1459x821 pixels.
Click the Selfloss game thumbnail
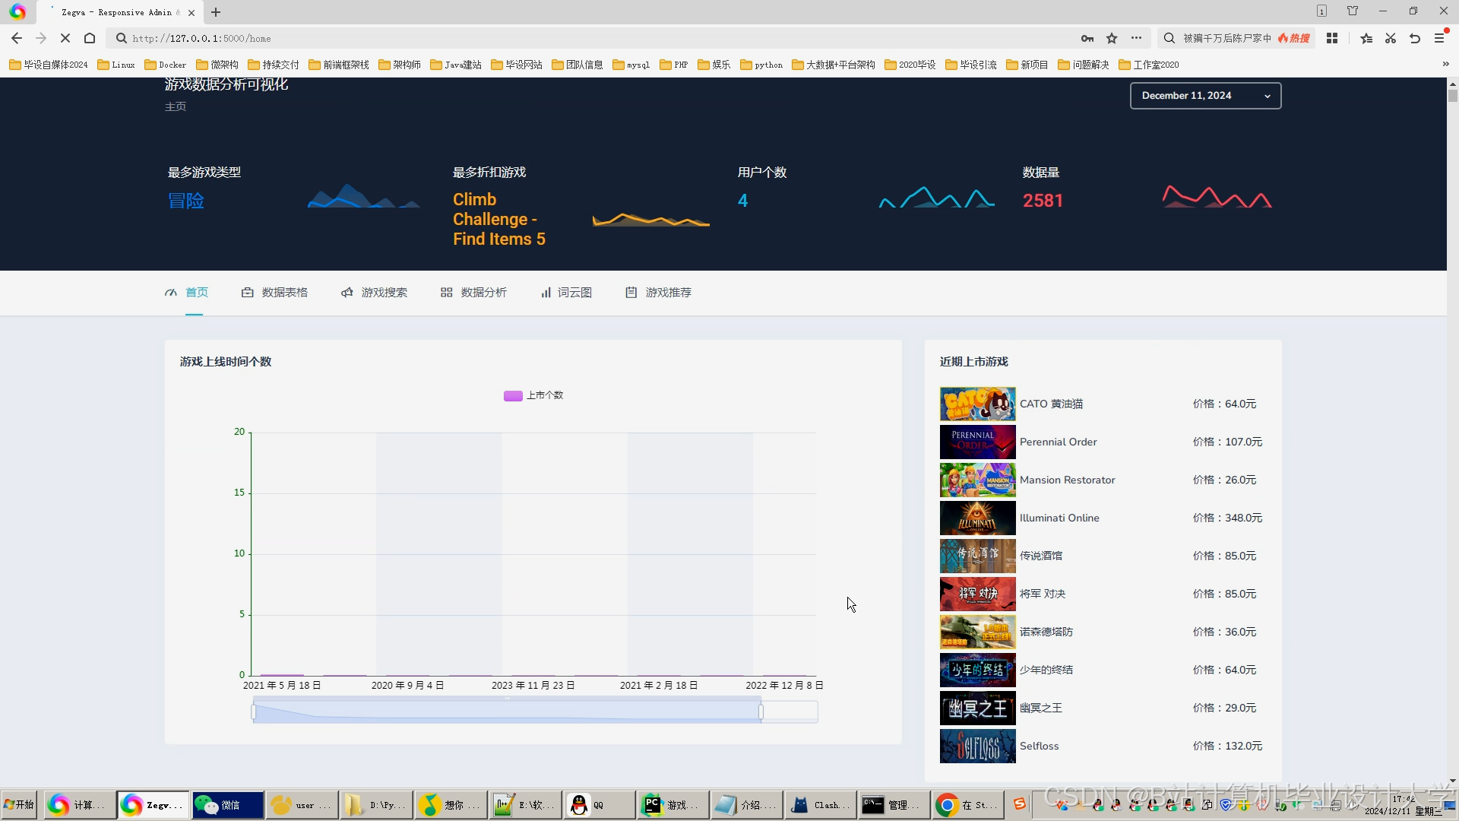[977, 746]
